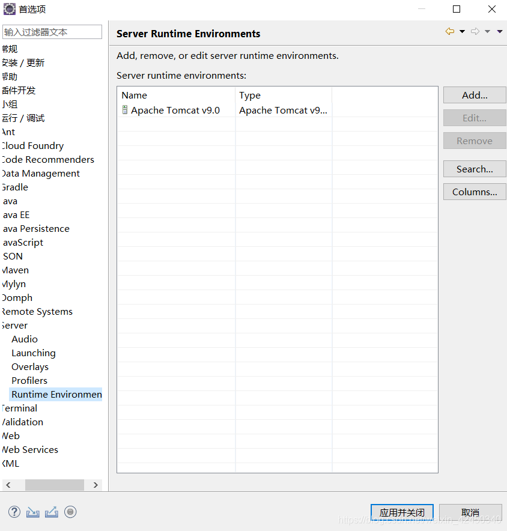This screenshot has width=507, height=531.
Task: Select Code Recommenders in the tree
Action: pos(48,160)
